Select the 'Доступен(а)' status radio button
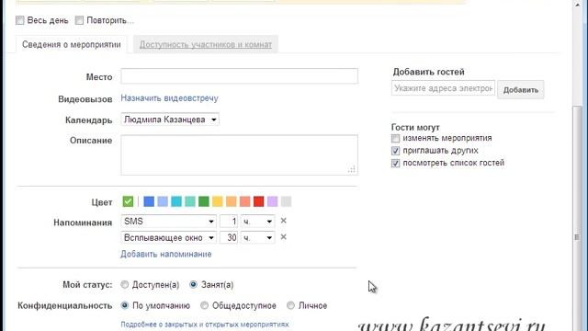The height and width of the screenshot is (331, 588). click(x=125, y=285)
